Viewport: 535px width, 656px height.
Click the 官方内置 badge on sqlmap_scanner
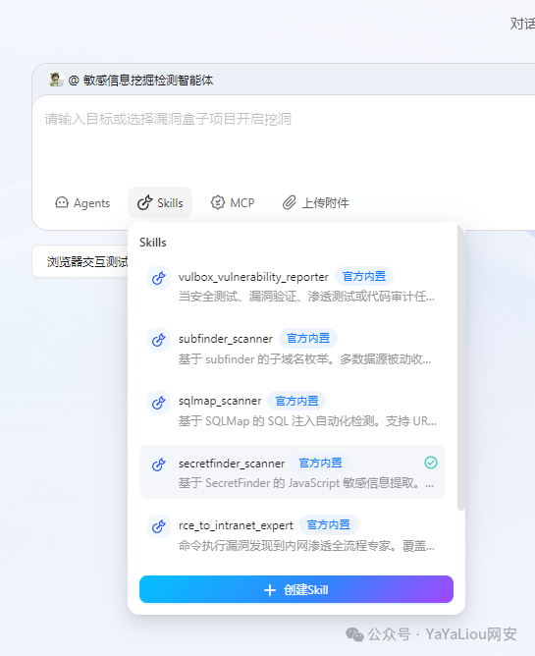tap(296, 401)
